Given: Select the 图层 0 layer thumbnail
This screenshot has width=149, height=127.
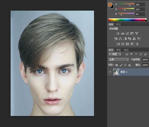Looking at the screenshot, I should pos(116,72).
